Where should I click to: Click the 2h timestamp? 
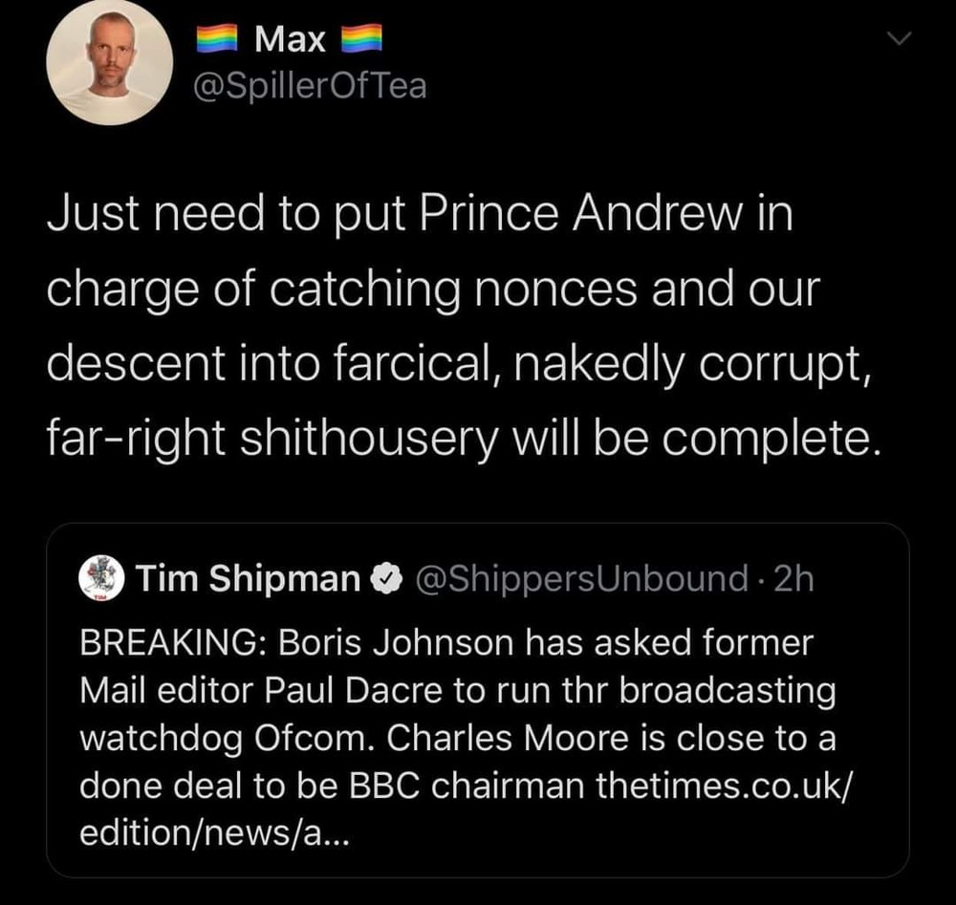coord(793,578)
